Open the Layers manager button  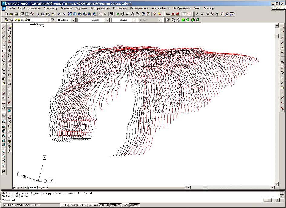(x=6, y=20)
